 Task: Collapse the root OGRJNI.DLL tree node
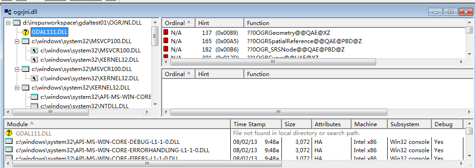pos(8,23)
